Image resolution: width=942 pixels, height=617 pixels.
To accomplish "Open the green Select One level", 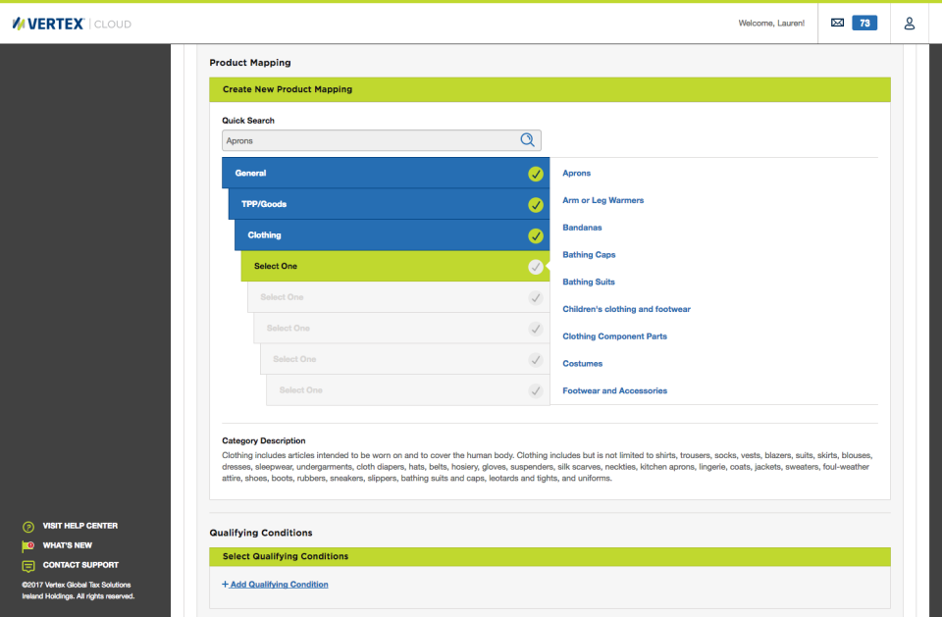I will point(395,266).
